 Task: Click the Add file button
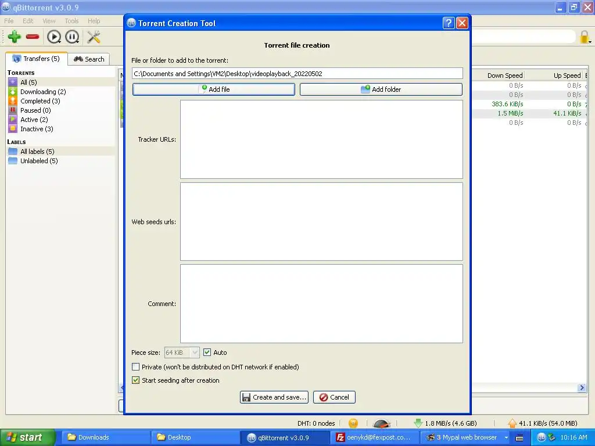point(214,89)
